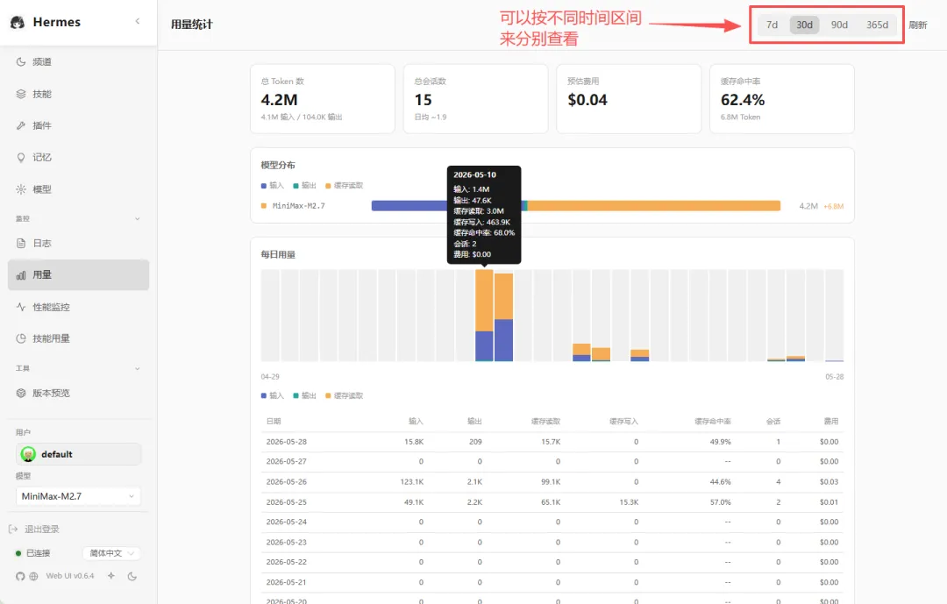Screen dimensions: 947x604
Task: Open the 性能监控 performance monitor
Action: 79,307
